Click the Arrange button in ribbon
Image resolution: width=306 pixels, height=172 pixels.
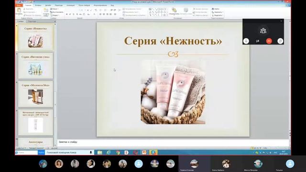click(x=174, y=11)
